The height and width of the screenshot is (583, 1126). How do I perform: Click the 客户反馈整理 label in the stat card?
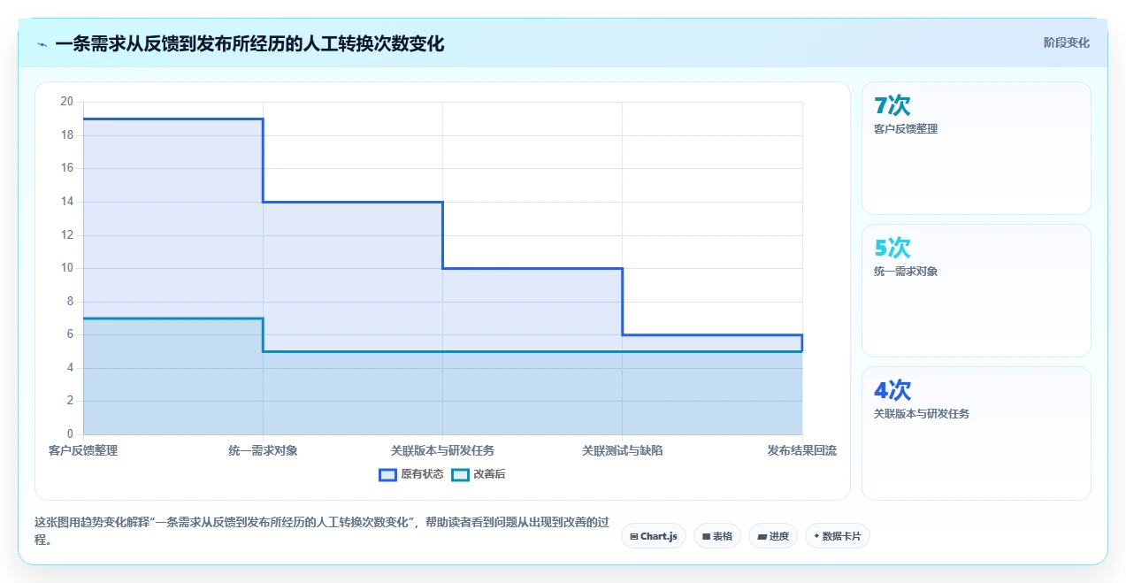point(906,129)
